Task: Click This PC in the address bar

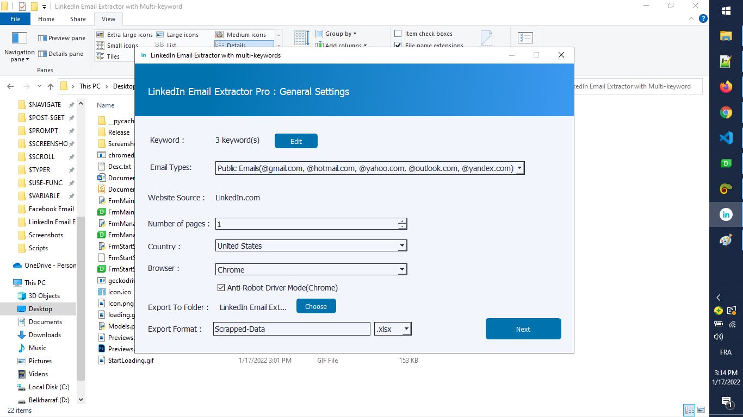Action: coord(90,86)
